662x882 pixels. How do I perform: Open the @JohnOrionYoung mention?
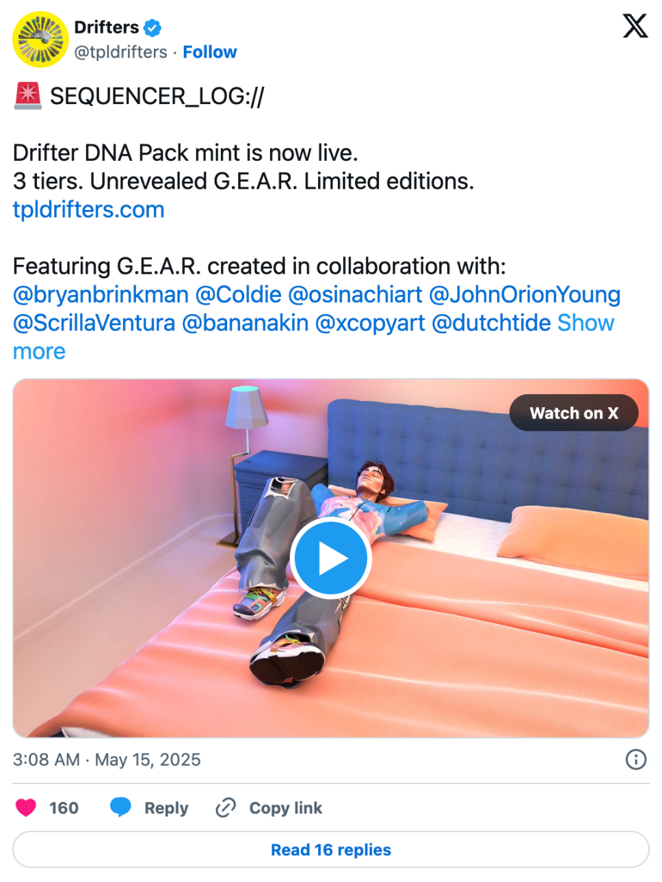(x=525, y=295)
